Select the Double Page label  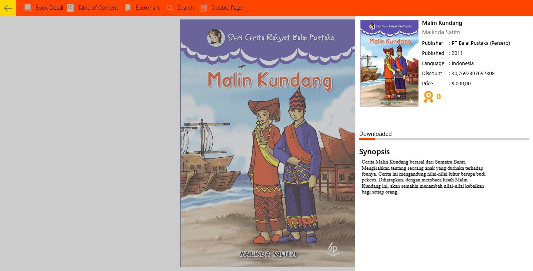(x=227, y=8)
